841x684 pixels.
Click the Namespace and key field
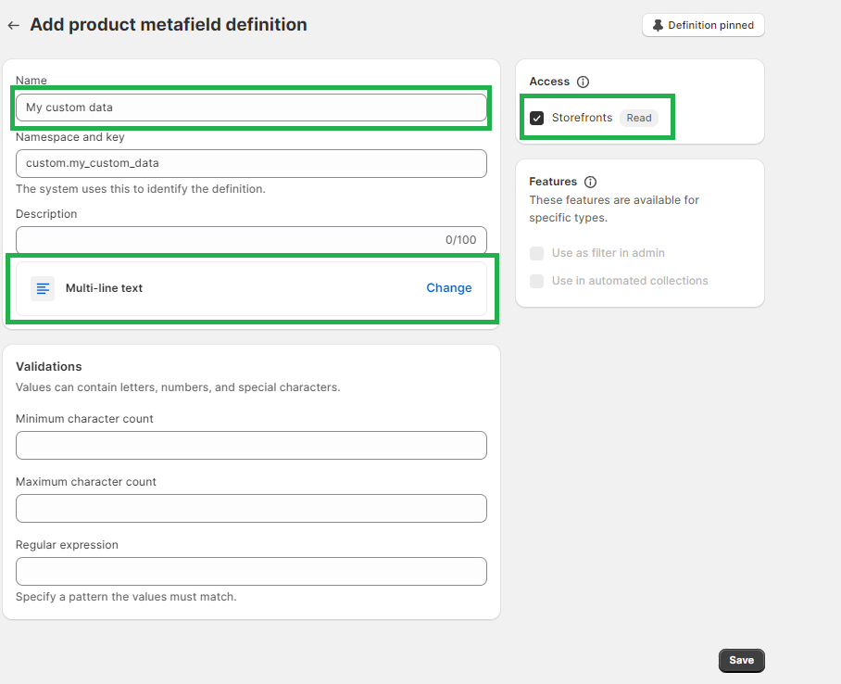click(251, 163)
